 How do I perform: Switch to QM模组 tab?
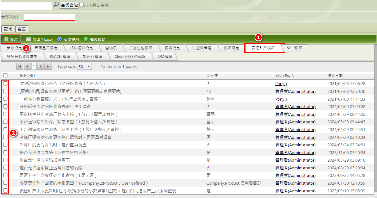(165, 56)
